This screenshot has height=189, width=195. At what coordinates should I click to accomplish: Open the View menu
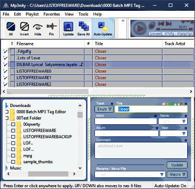click(x=69, y=14)
